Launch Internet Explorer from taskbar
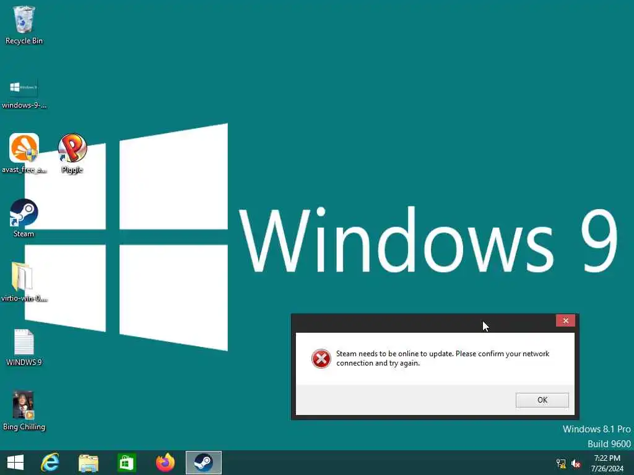The width and height of the screenshot is (634, 475). tap(50, 463)
